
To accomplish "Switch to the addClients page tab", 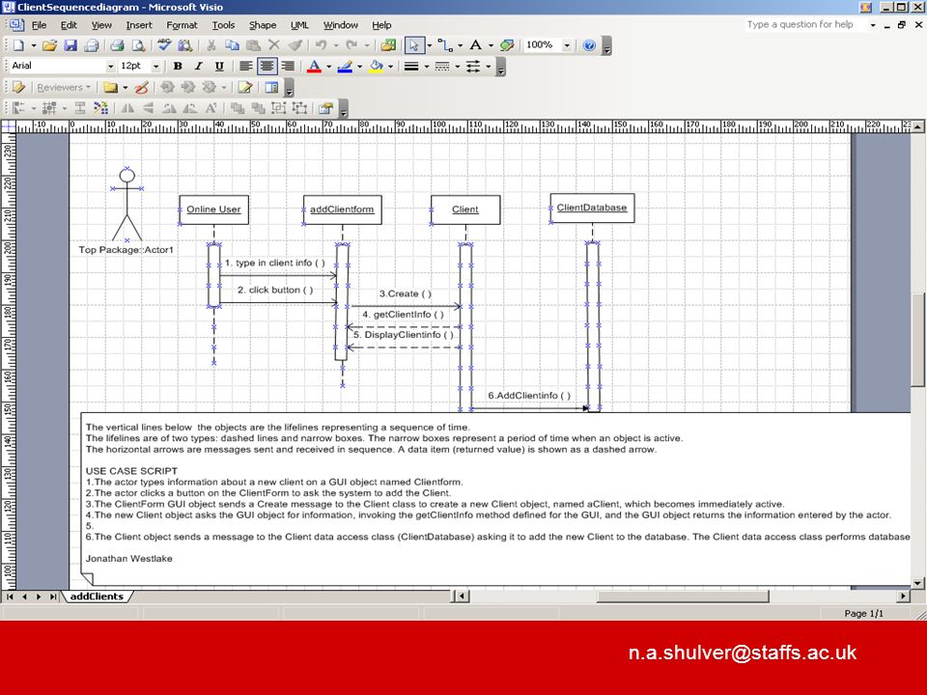I will point(97,597).
